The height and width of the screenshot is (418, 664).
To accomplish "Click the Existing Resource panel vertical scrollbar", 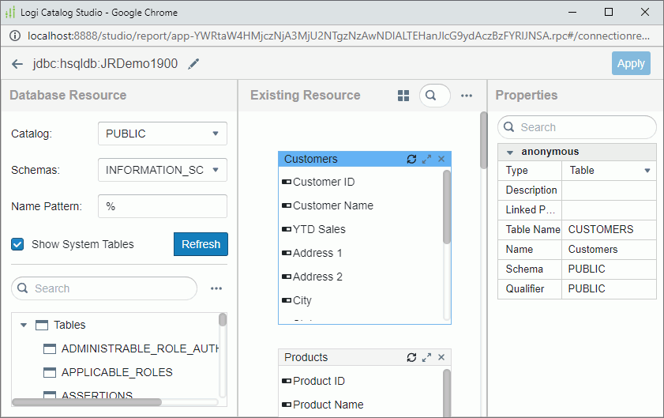I will click(484, 140).
